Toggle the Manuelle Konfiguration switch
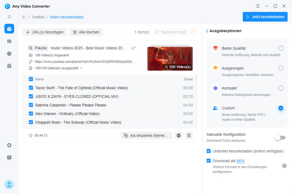This screenshot has width=292, height=194. pyautogui.click(x=280, y=138)
